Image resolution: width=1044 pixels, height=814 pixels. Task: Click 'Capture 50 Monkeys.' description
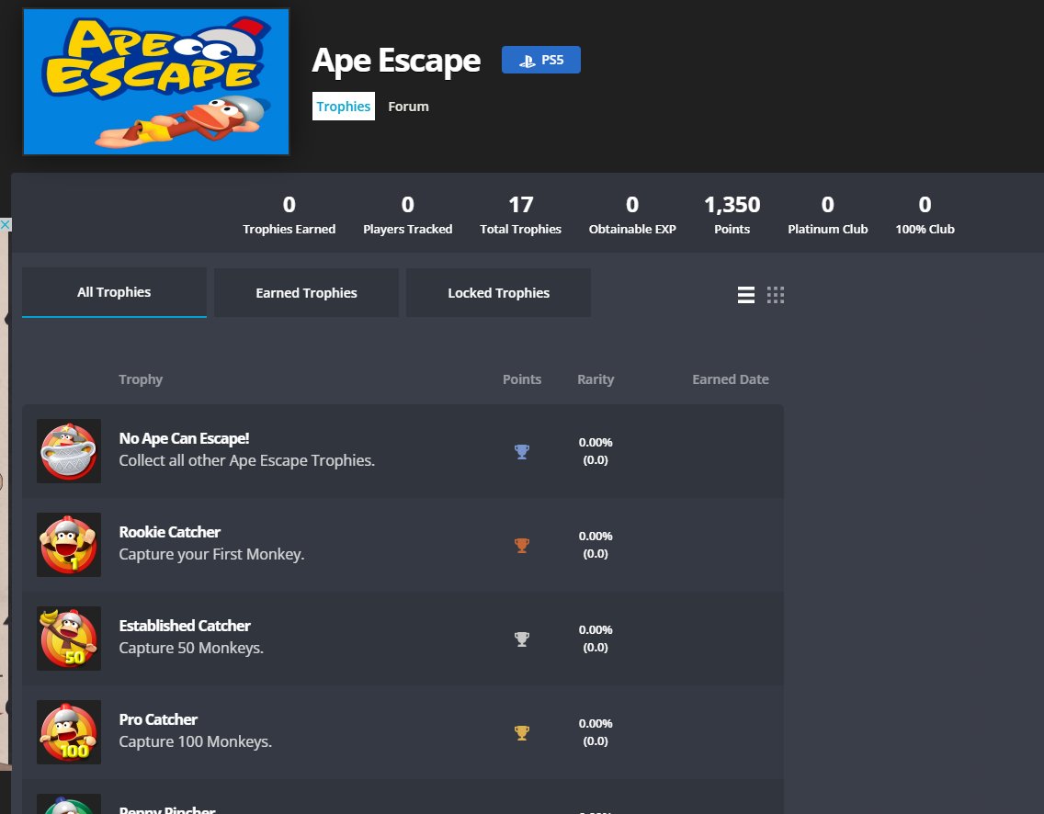click(191, 649)
